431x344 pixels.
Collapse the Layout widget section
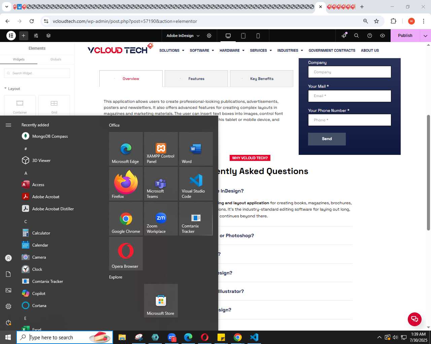tap(12, 89)
